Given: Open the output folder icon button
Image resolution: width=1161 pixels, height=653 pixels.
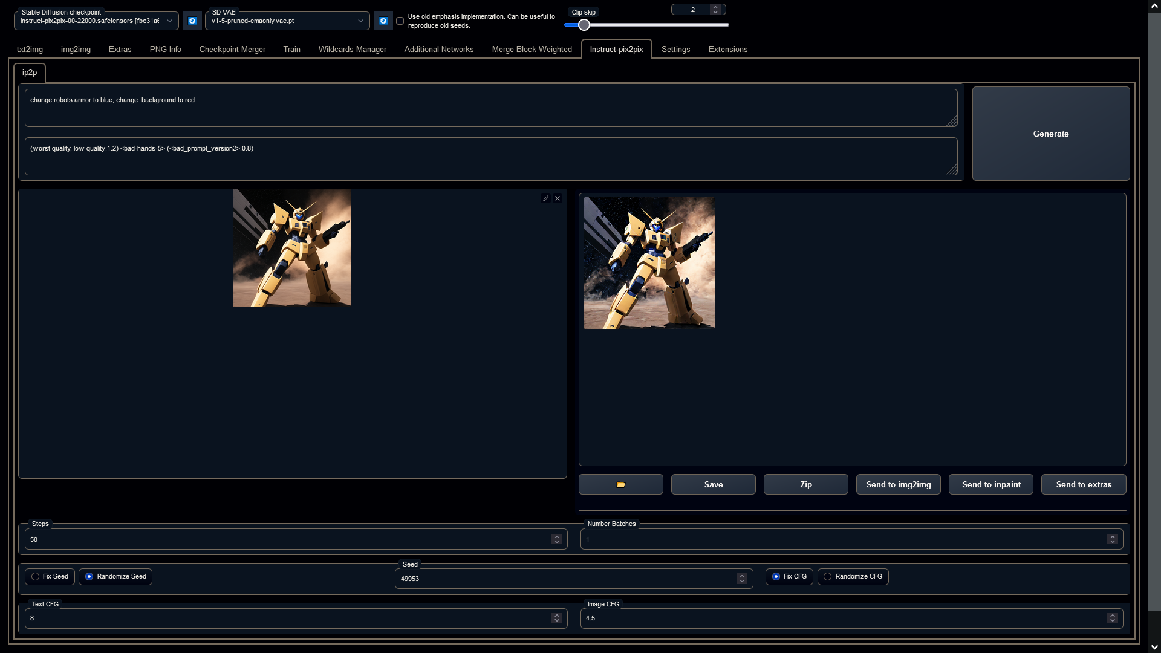Looking at the screenshot, I should (620, 484).
